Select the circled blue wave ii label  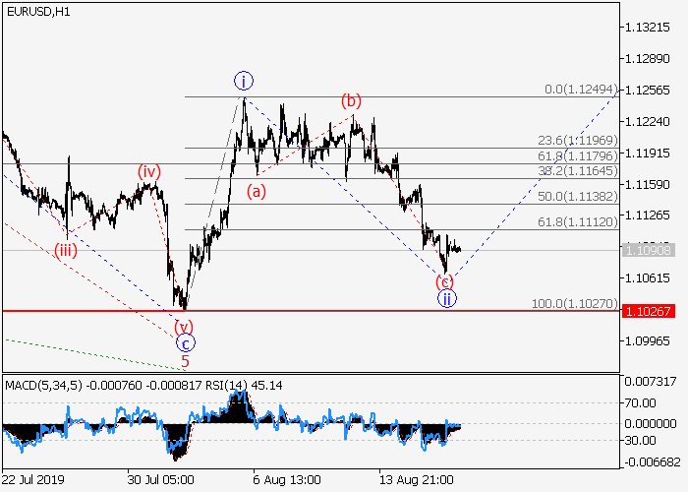coord(446,299)
